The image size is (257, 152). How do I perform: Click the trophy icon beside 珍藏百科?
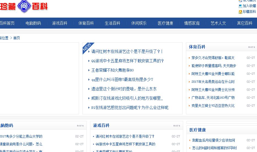point(240,12)
